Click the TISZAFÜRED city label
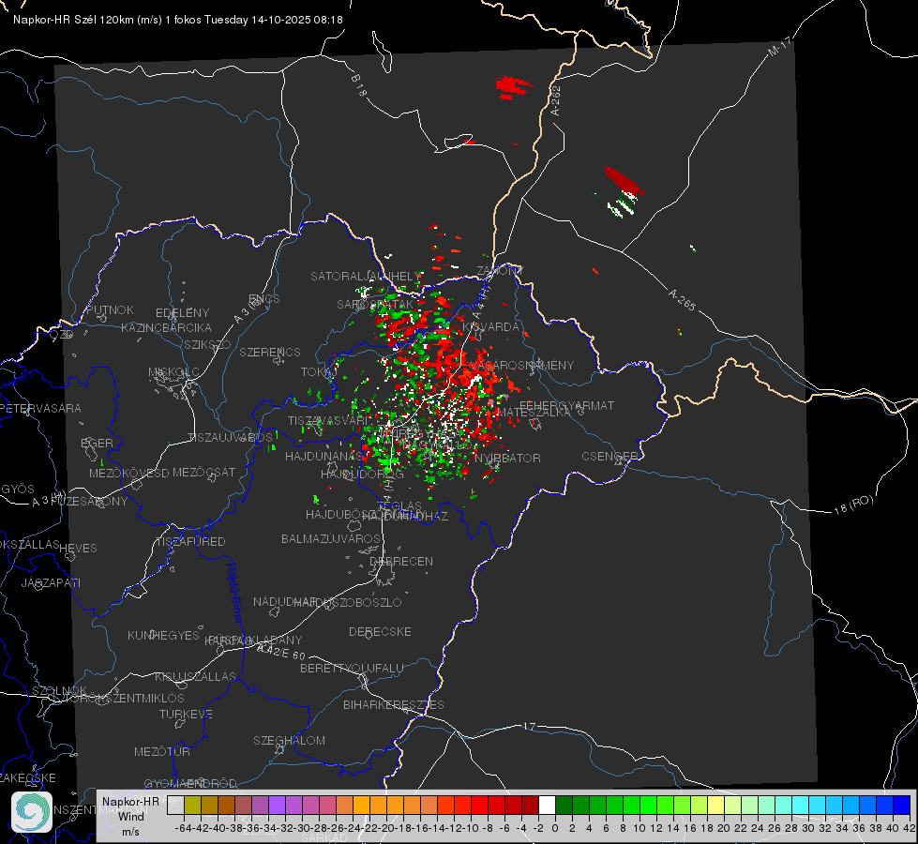This screenshot has height=844, width=918. click(190, 542)
